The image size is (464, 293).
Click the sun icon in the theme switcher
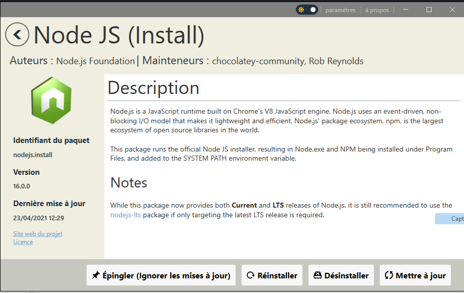(301, 9)
